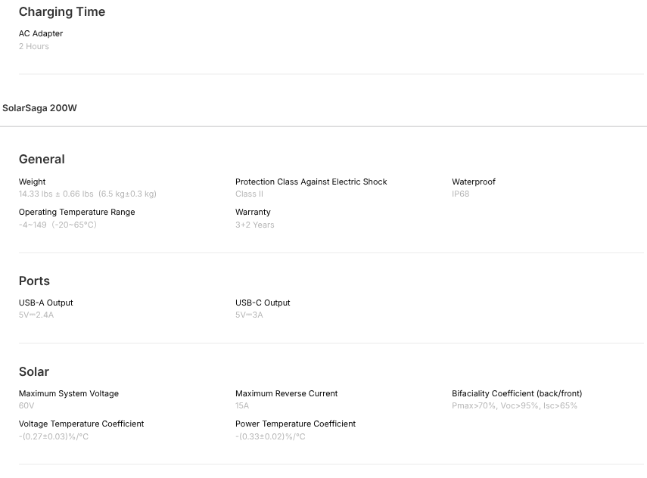
Task: Select the 2 Hours charging value
Action: coord(34,46)
